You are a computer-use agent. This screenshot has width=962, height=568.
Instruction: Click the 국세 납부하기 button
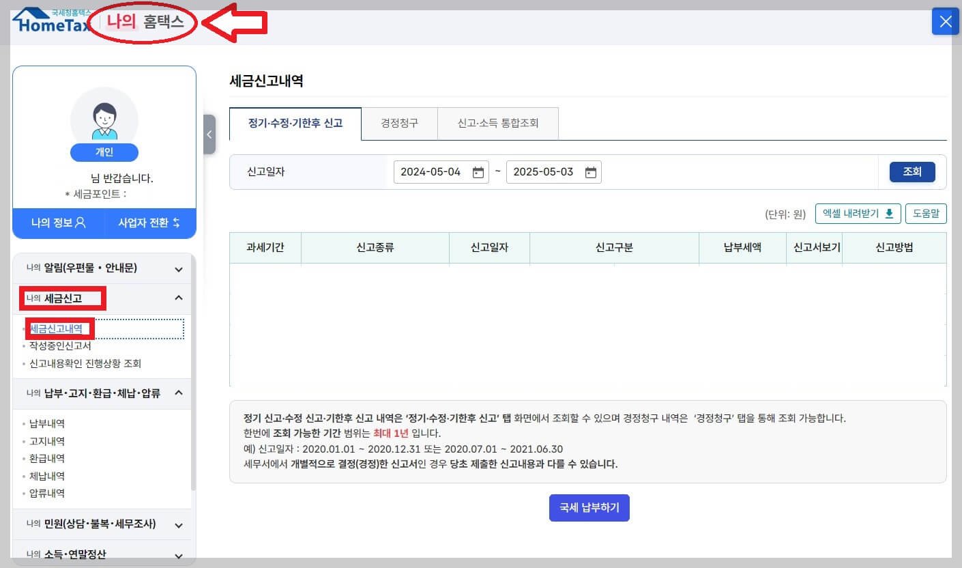coord(589,507)
